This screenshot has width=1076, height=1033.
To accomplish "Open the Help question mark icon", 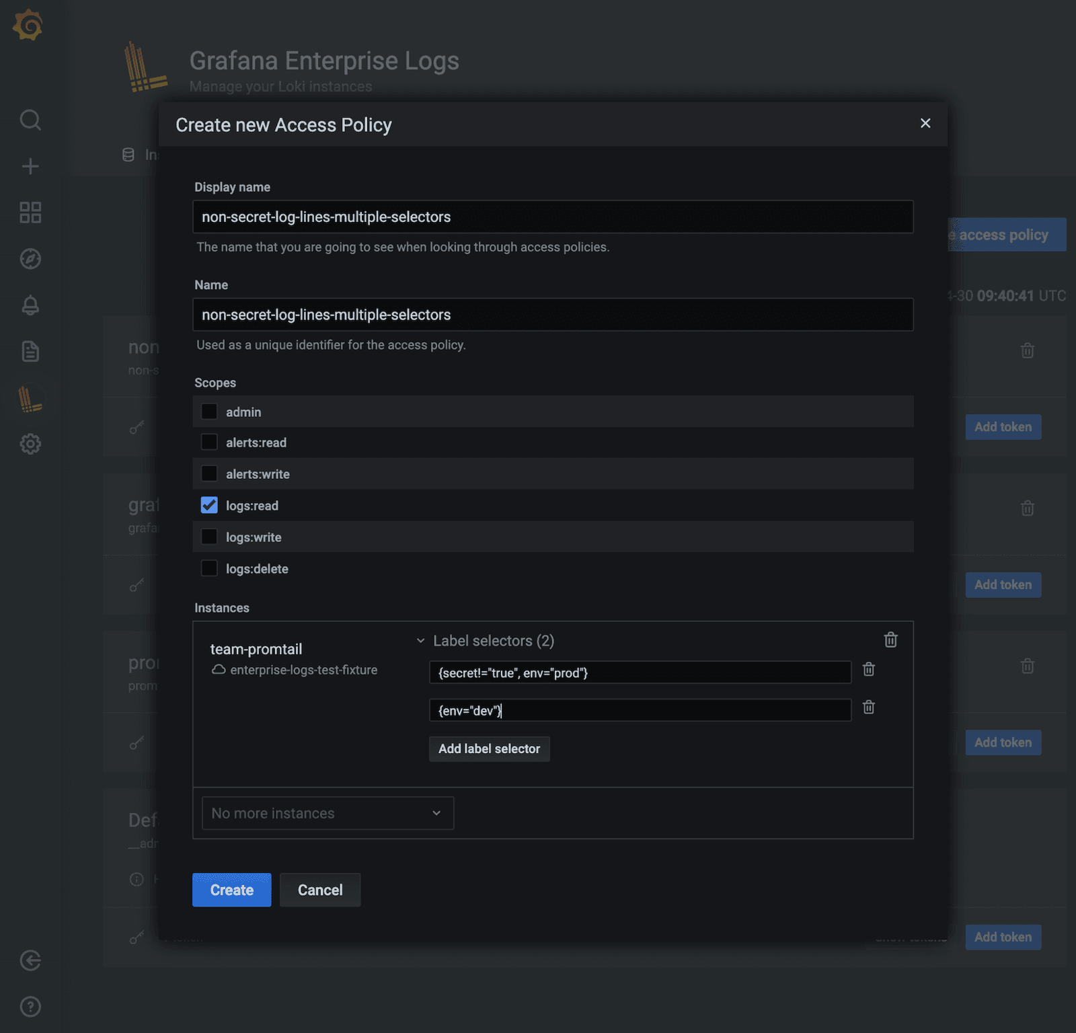I will pyautogui.click(x=30, y=1007).
